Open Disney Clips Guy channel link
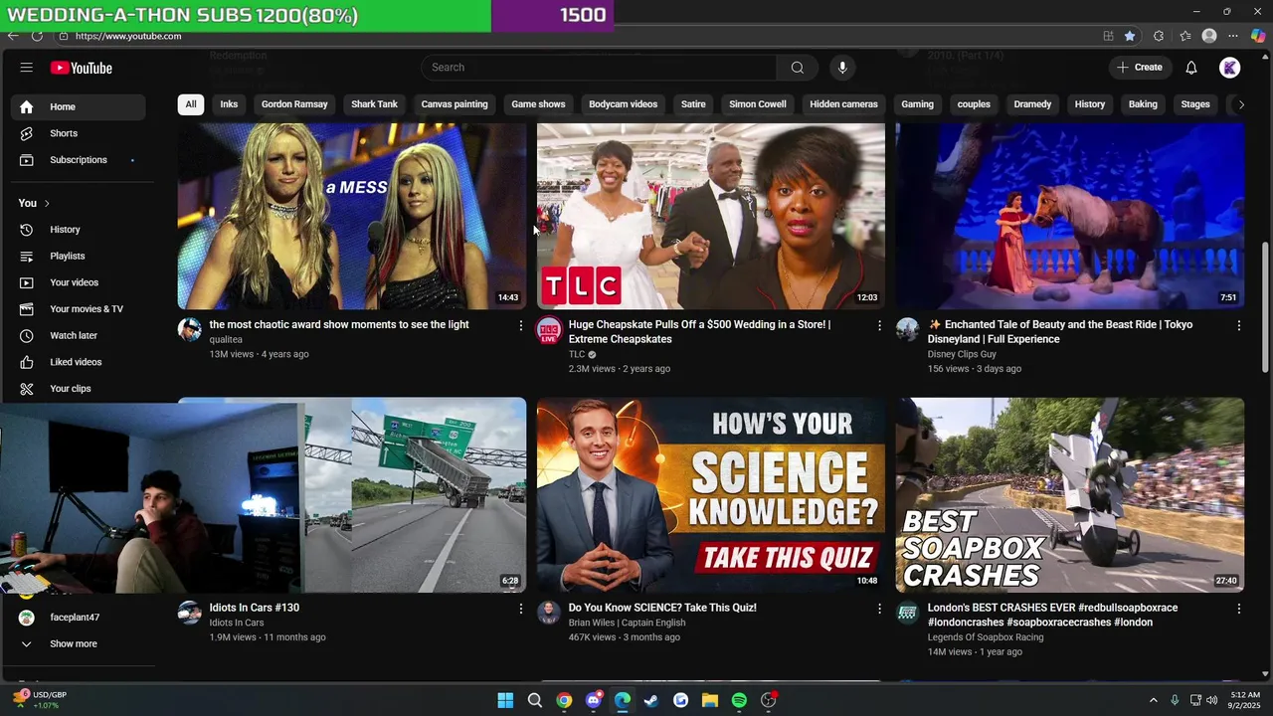 pos(962,354)
